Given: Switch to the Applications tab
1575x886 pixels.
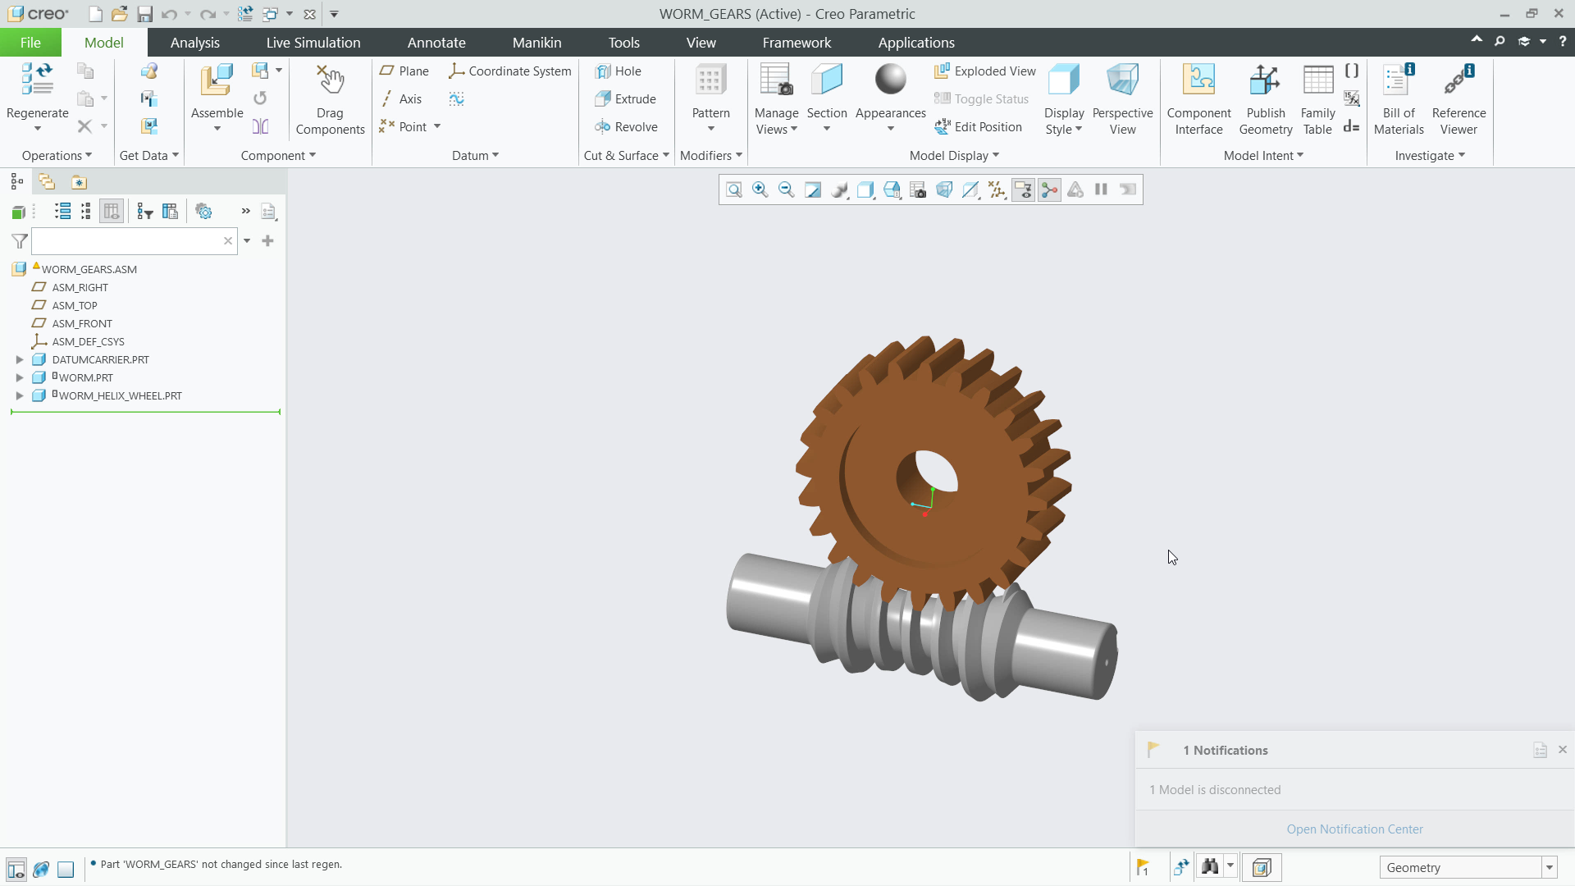Looking at the screenshot, I should [916, 43].
